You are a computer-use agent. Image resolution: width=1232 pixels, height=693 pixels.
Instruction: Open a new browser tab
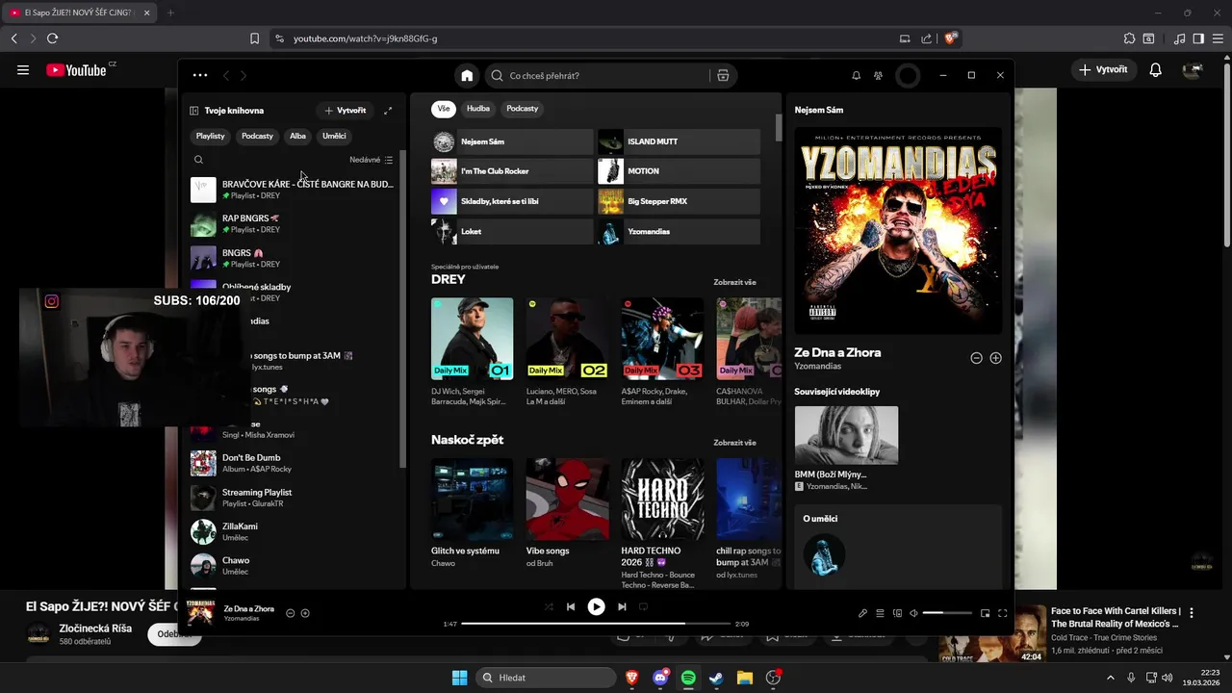[x=170, y=13]
